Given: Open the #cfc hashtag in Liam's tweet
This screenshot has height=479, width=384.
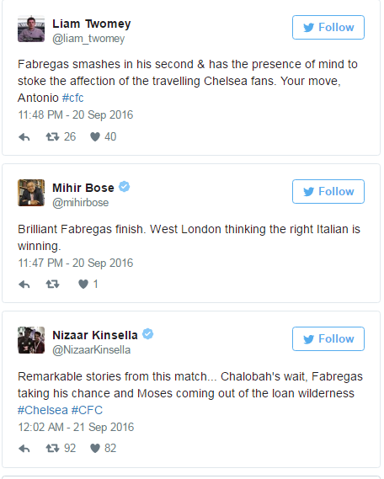Looking at the screenshot, I should coord(72,98).
